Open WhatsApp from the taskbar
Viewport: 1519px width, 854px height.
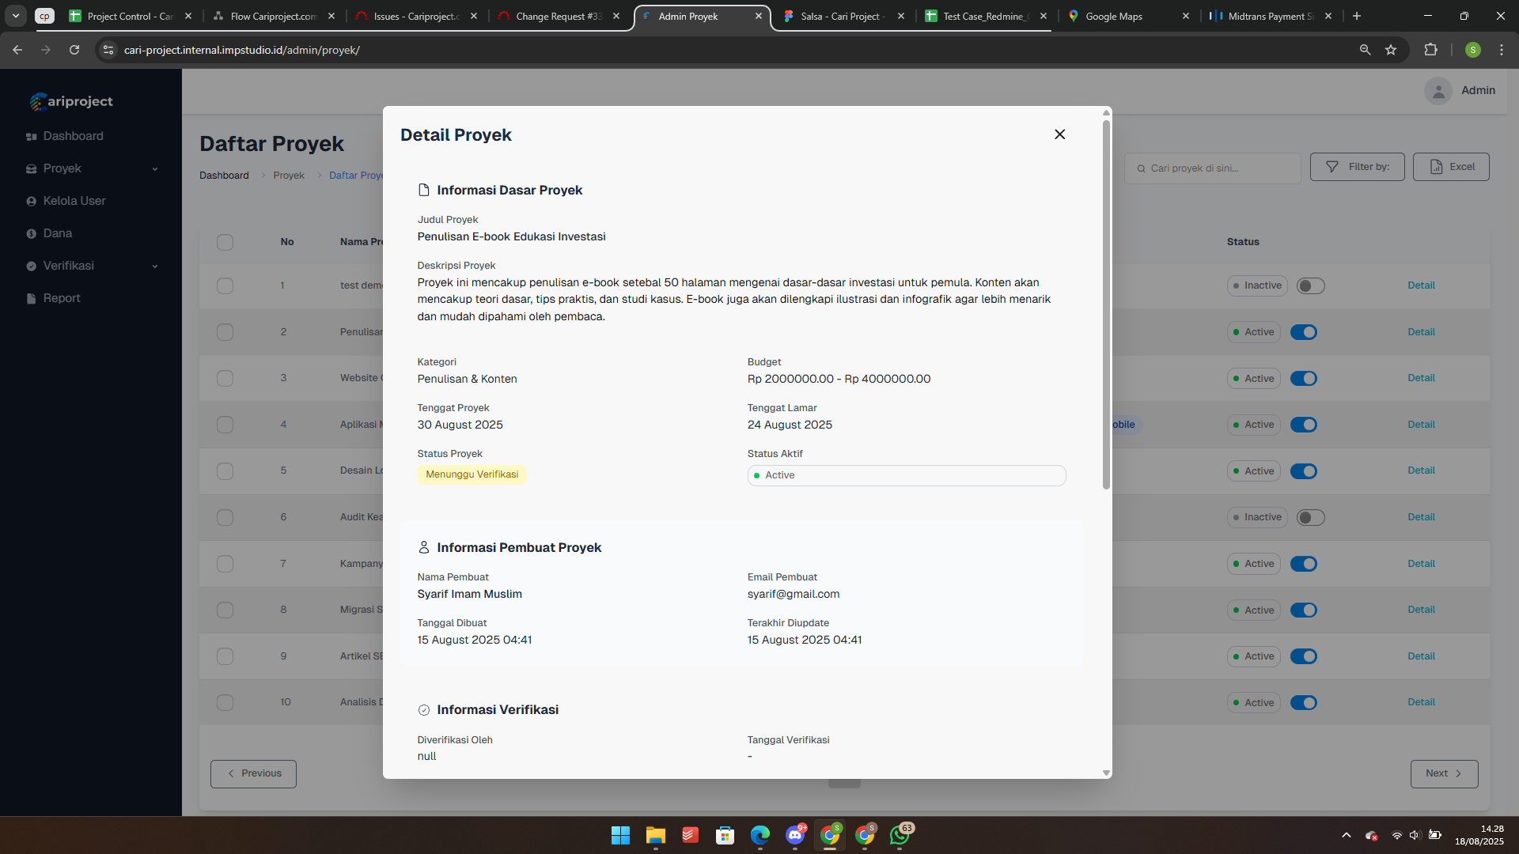900,835
